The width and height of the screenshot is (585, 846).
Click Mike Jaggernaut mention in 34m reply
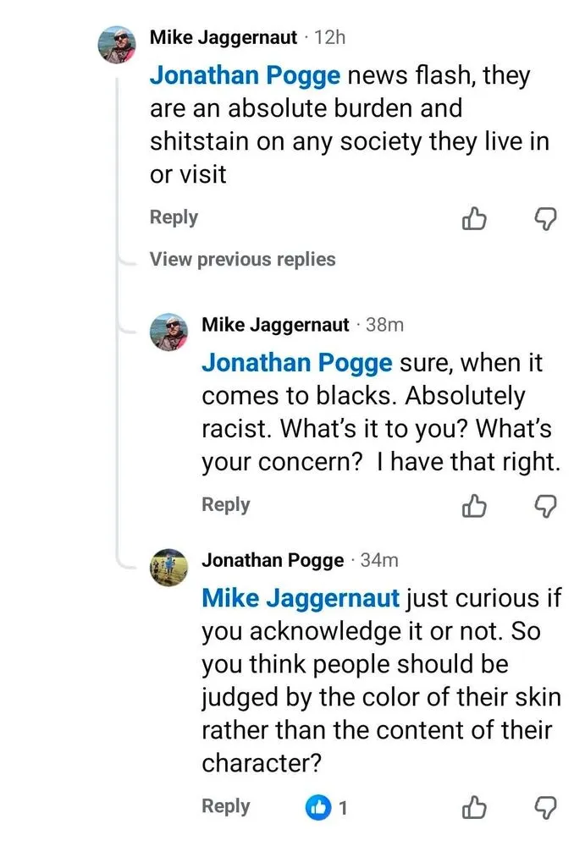pyautogui.click(x=301, y=598)
